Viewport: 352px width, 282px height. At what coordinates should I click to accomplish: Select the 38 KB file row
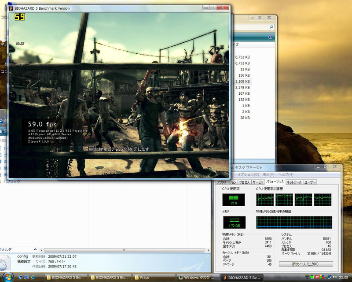(x=242, y=118)
